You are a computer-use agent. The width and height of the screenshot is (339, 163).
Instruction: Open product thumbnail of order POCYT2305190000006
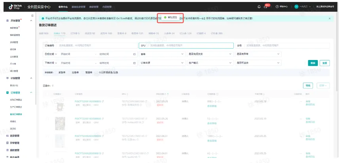(x=60, y=124)
